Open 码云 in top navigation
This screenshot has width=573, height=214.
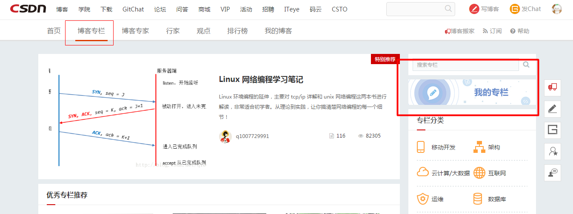(x=316, y=9)
